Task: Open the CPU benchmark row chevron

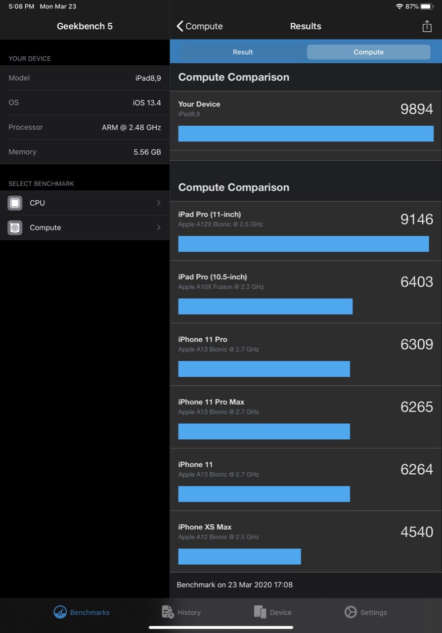Action: click(x=158, y=203)
